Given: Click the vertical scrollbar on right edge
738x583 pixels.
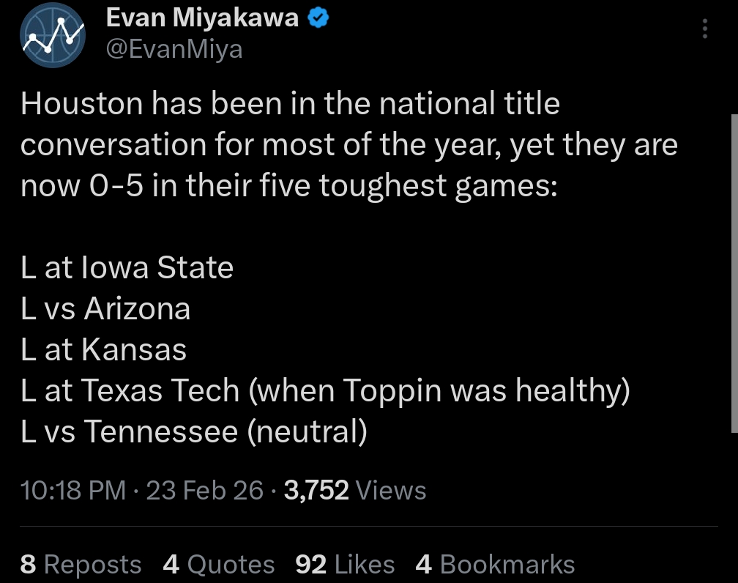Looking at the screenshot, I should pyautogui.click(x=734, y=271).
